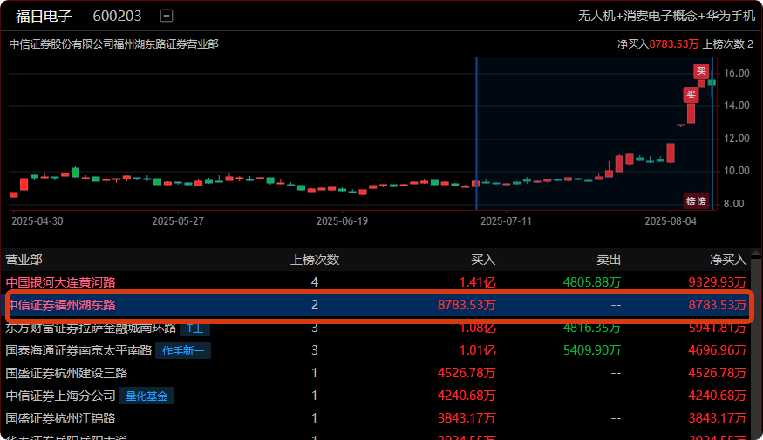
Task: Click the tall red candle below the 14.00 买 marker
Action: [x=691, y=114]
